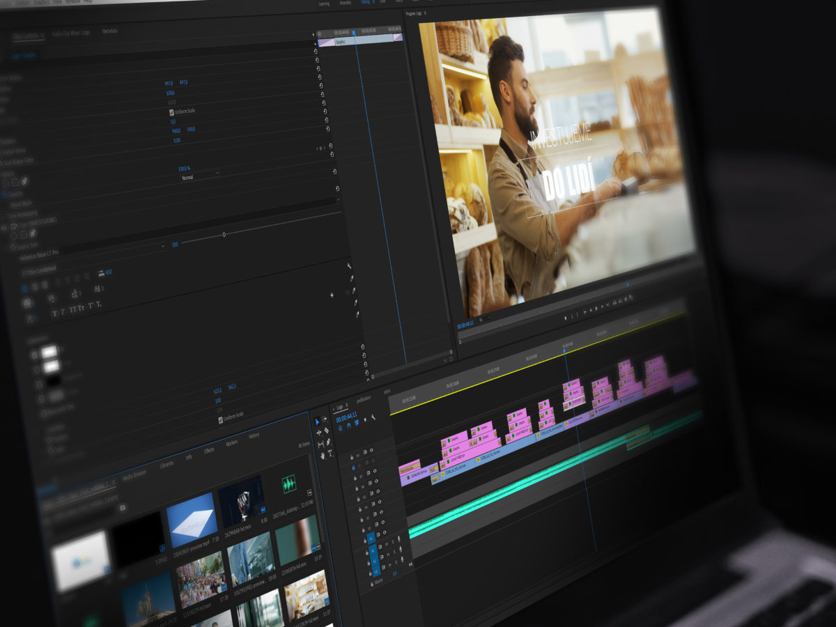Viewport: 836px width, 627px height.
Task: Switch to Metadata tab
Action: click(109, 31)
